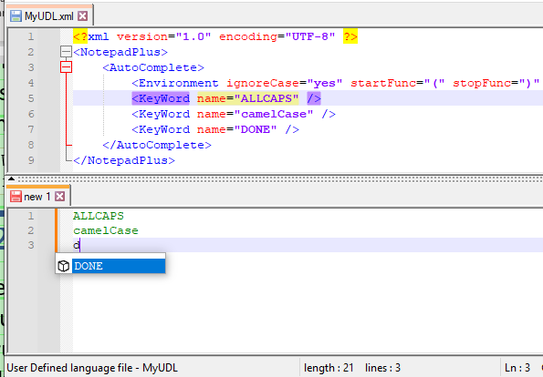The image size is (543, 377).
Task: Click the Environment ignoreCase attribute
Action: click(x=285, y=83)
